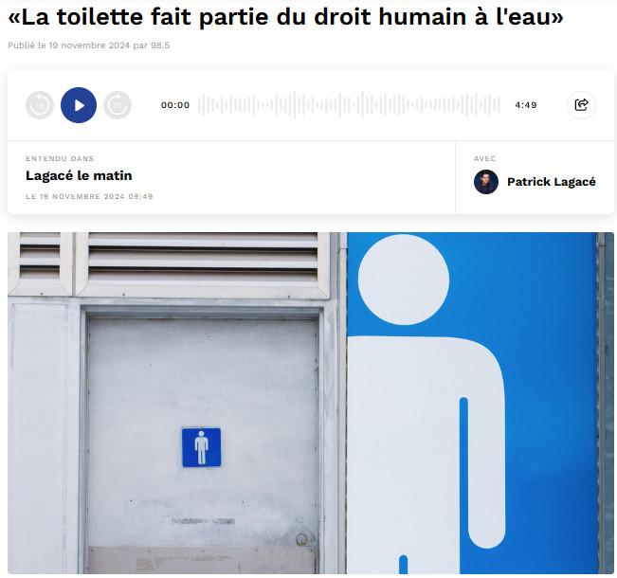Open the restroom sign article image
The height and width of the screenshot is (578, 617).
(x=311, y=403)
